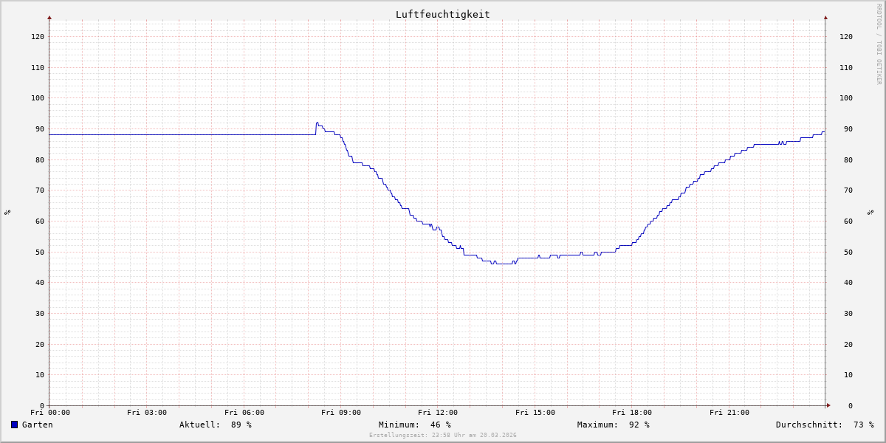Click the 'Fri 06:00' time axis label
Screen dimensions: 886x443
click(244, 413)
